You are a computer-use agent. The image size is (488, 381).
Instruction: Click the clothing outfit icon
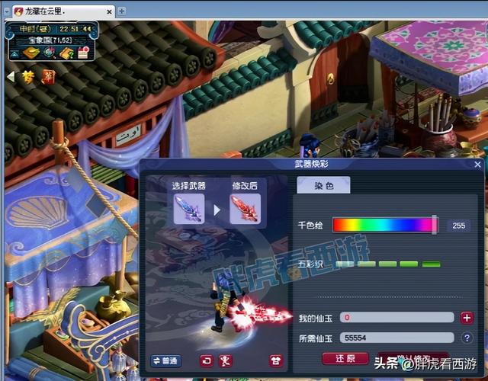coord(276,360)
